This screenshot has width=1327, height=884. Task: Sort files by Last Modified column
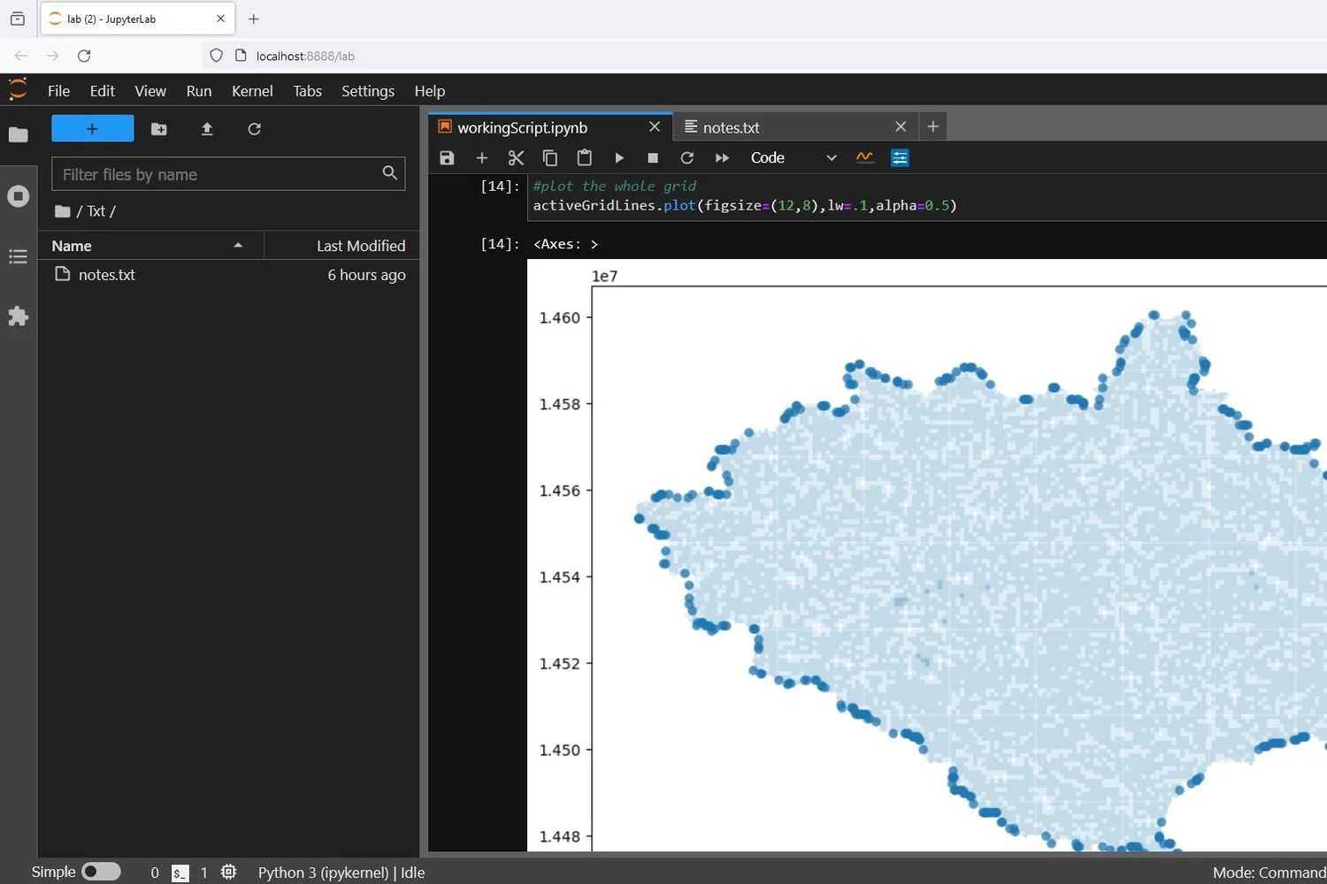tap(341, 246)
